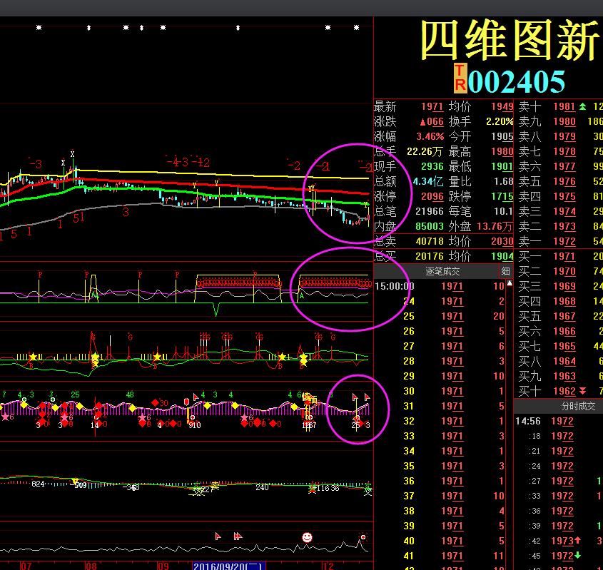The height and width of the screenshot is (570, 603).
Task: Click the 现手 value 2936
Action: pos(432,166)
